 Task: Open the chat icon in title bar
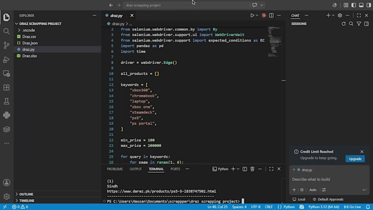pyautogui.click(x=255, y=5)
